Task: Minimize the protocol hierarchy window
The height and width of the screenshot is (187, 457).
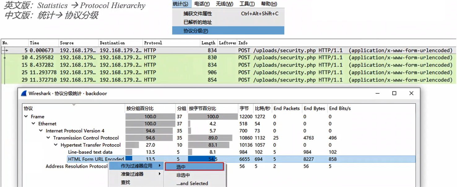Action: [377, 93]
